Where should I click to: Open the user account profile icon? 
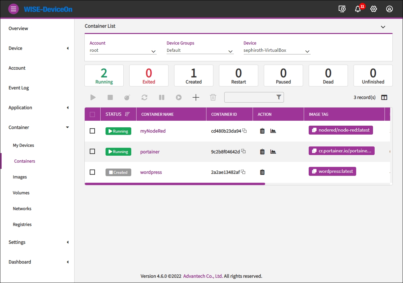389,9
